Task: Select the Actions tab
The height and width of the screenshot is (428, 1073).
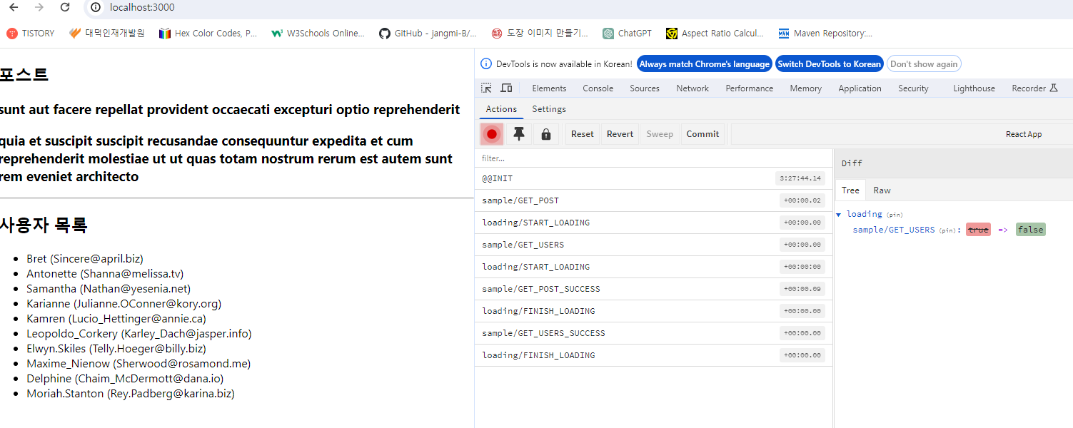Action: 501,109
